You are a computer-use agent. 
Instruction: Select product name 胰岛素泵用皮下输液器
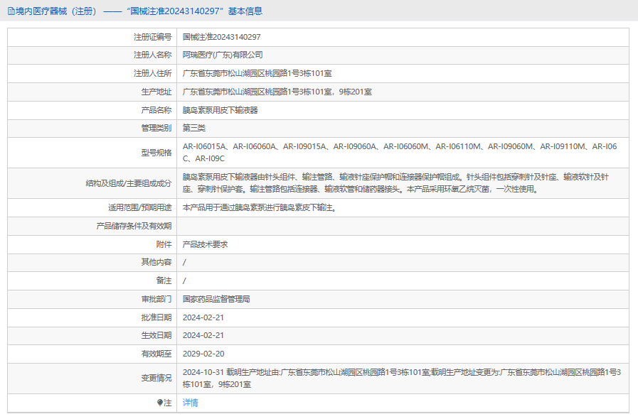point(220,110)
